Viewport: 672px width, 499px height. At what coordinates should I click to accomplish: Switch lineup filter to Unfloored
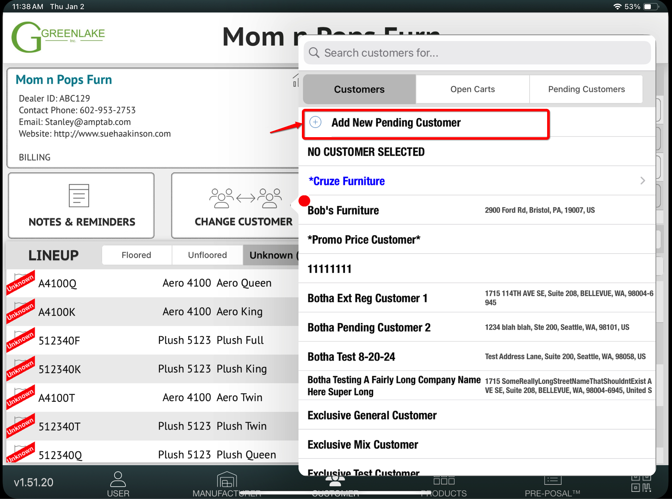pos(207,255)
